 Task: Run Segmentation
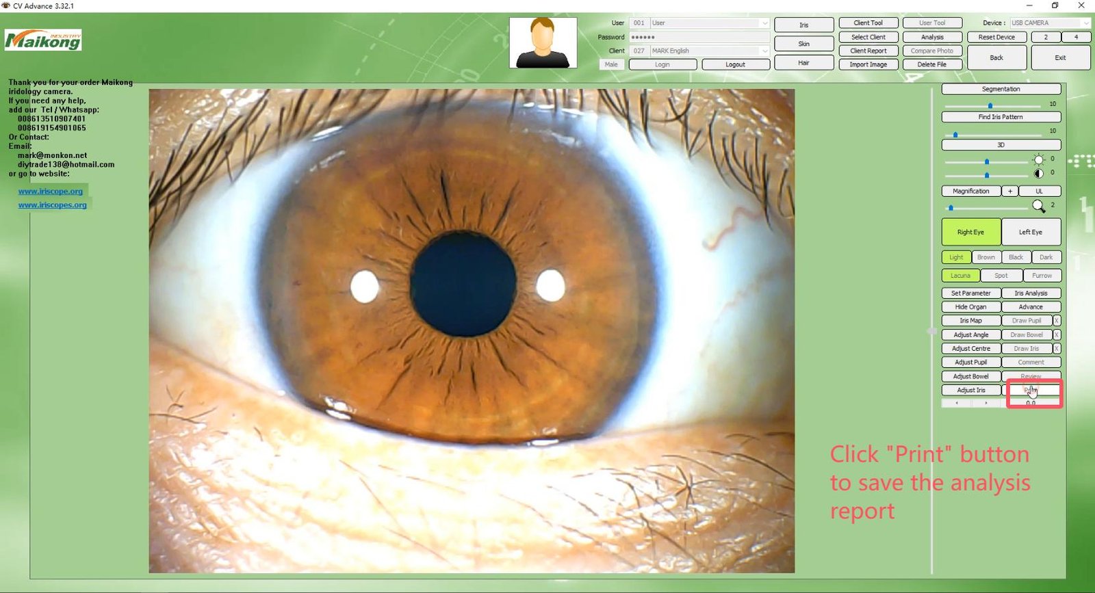coord(1001,89)
